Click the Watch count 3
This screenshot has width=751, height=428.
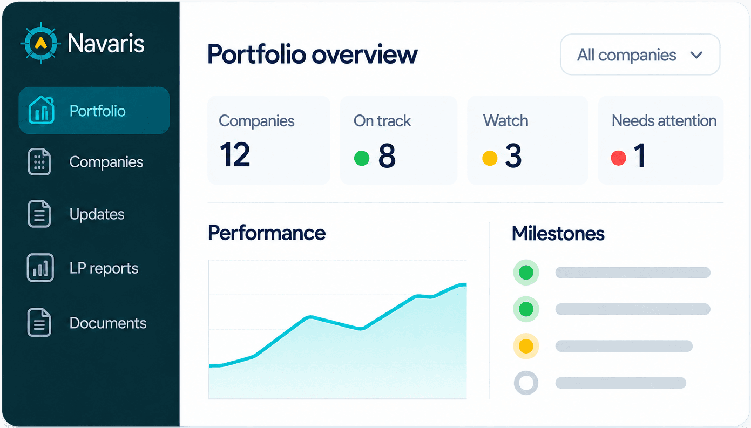(x=513, y=155)
